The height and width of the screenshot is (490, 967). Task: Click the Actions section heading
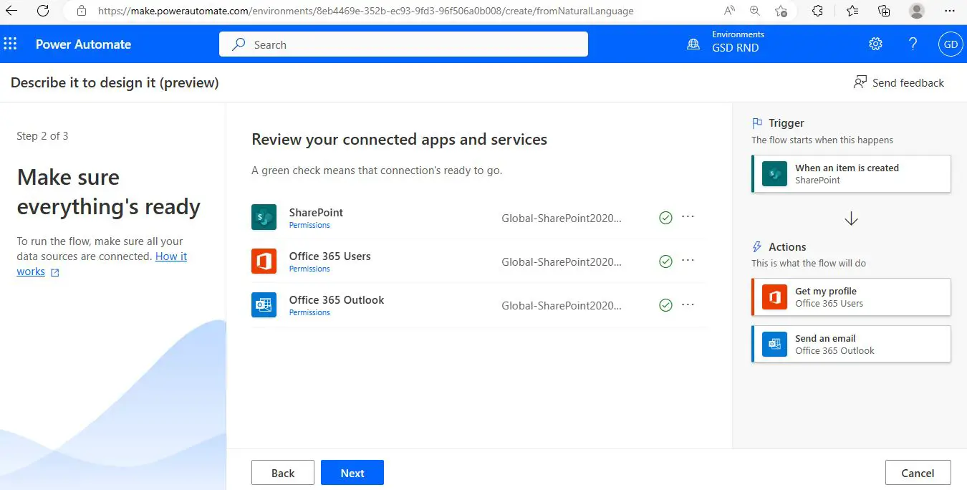[787, 246]
